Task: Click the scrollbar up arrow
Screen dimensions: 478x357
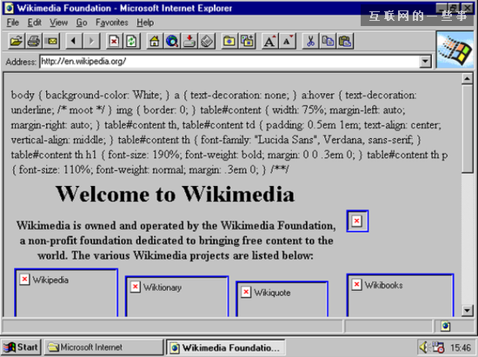Action: (467, 79)
